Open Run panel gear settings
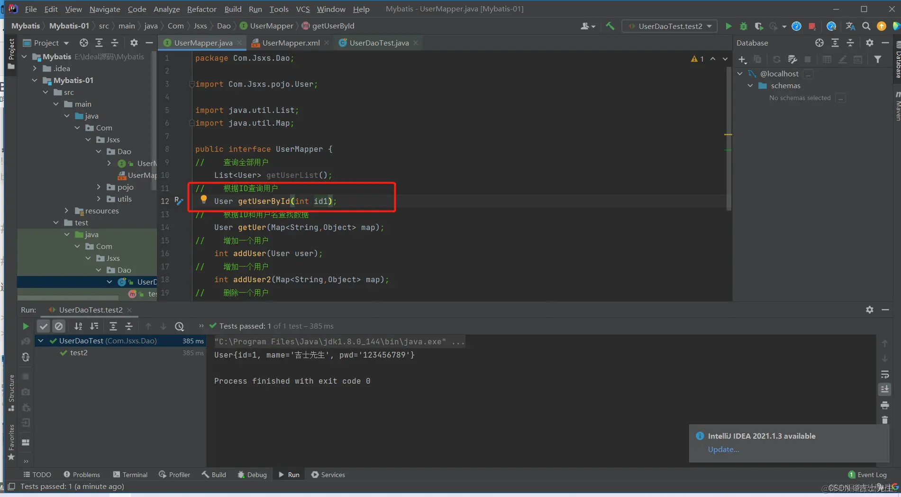 click(869, 310)
